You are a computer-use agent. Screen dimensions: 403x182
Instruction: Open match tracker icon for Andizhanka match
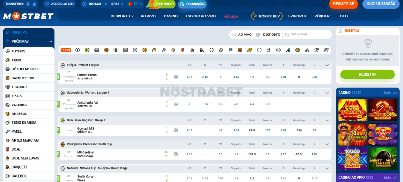[175, 104]
